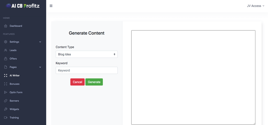The width and height of the screenshot is (268, 125).
Task: Click the hamburger menu icon
Action: [x=51, y=6]
